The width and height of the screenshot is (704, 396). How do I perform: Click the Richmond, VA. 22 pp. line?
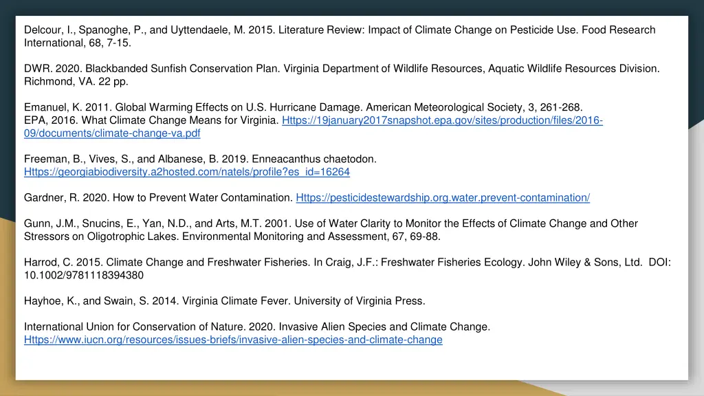click(76, 82)
